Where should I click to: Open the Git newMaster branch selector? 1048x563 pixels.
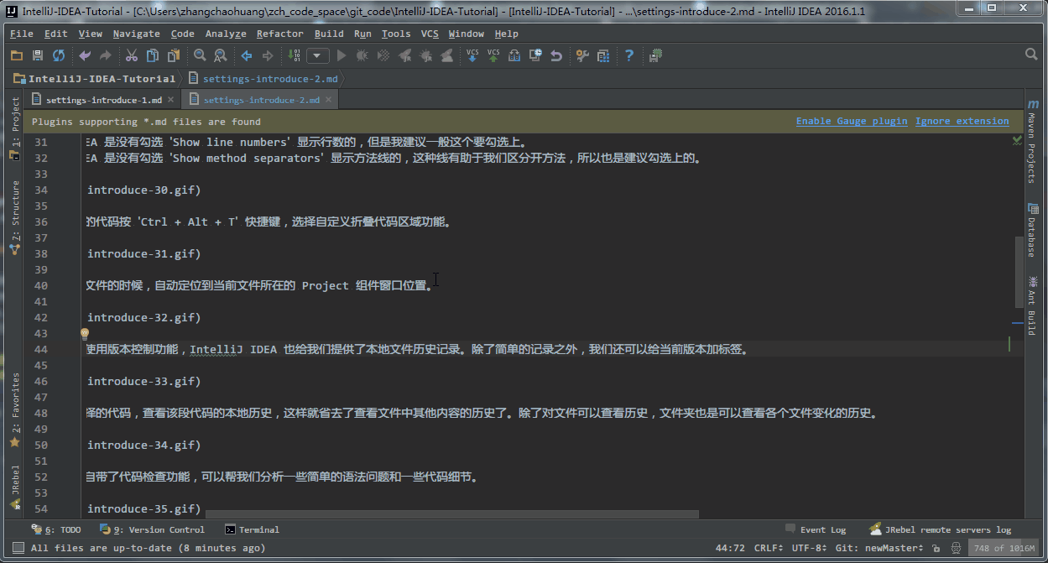(876, 548)
